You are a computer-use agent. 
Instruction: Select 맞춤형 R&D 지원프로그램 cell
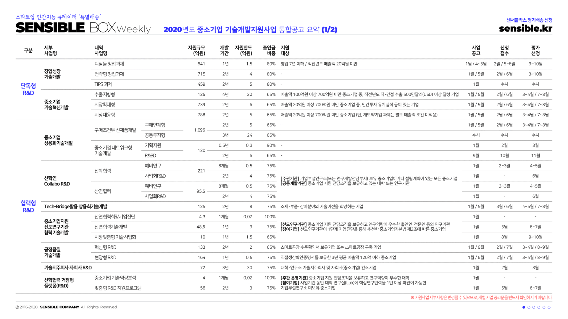(x=118, y=288)
